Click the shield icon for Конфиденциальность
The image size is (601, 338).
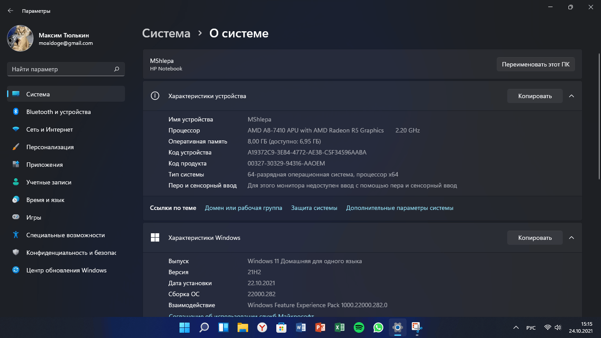pos(16,253)
